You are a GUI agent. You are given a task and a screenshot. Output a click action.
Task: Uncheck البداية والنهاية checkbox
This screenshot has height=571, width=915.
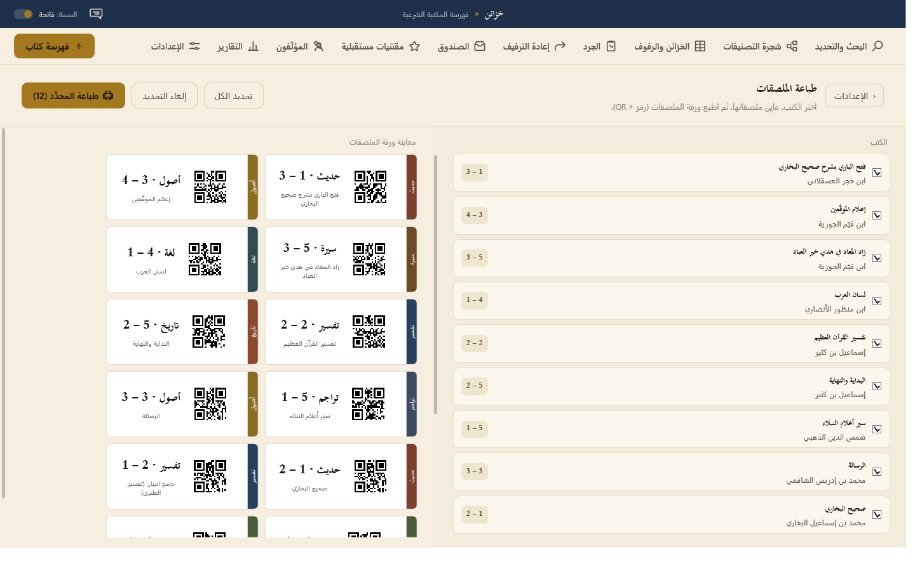(x=877, y=386)
